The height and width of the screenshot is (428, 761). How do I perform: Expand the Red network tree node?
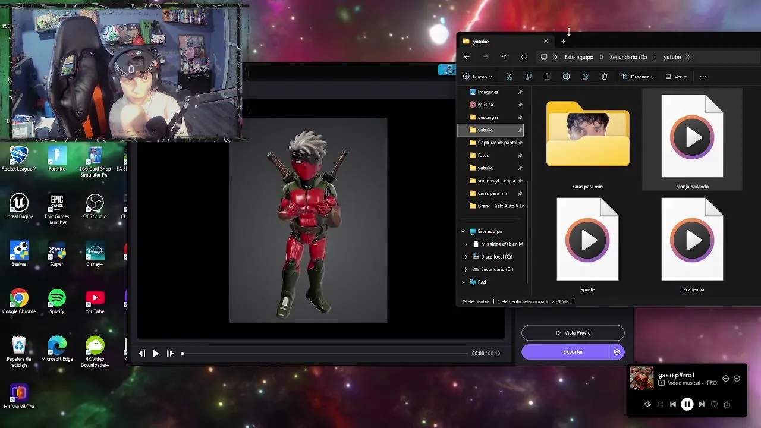pyautogui.click(x=463, y=282)
